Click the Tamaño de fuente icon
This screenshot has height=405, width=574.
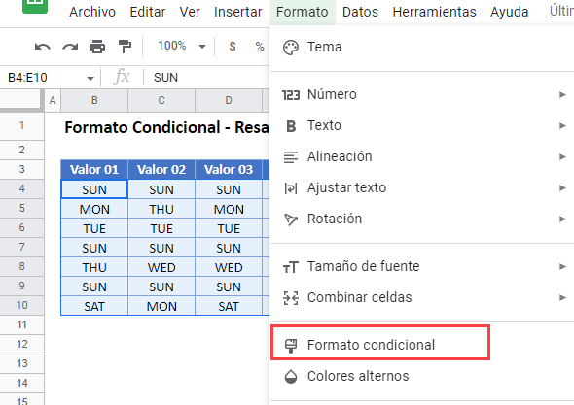(291, 267)
